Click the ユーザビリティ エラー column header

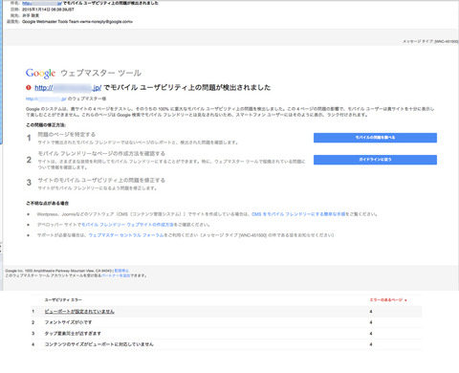[x=63, y=300]
